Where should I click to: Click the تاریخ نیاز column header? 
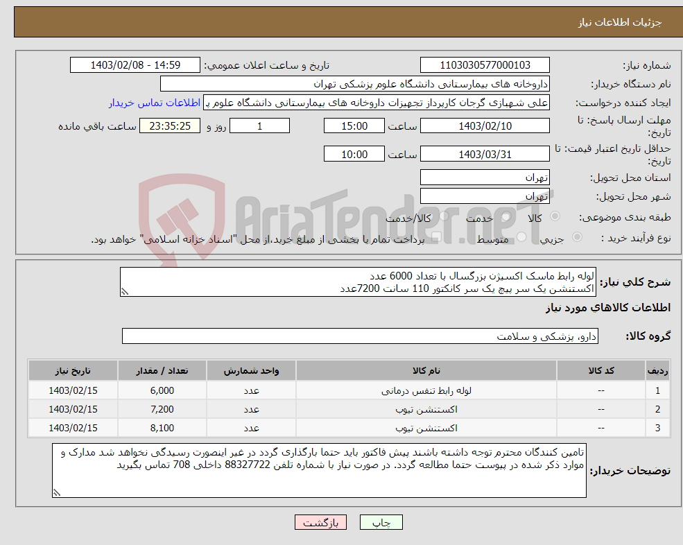74,370
